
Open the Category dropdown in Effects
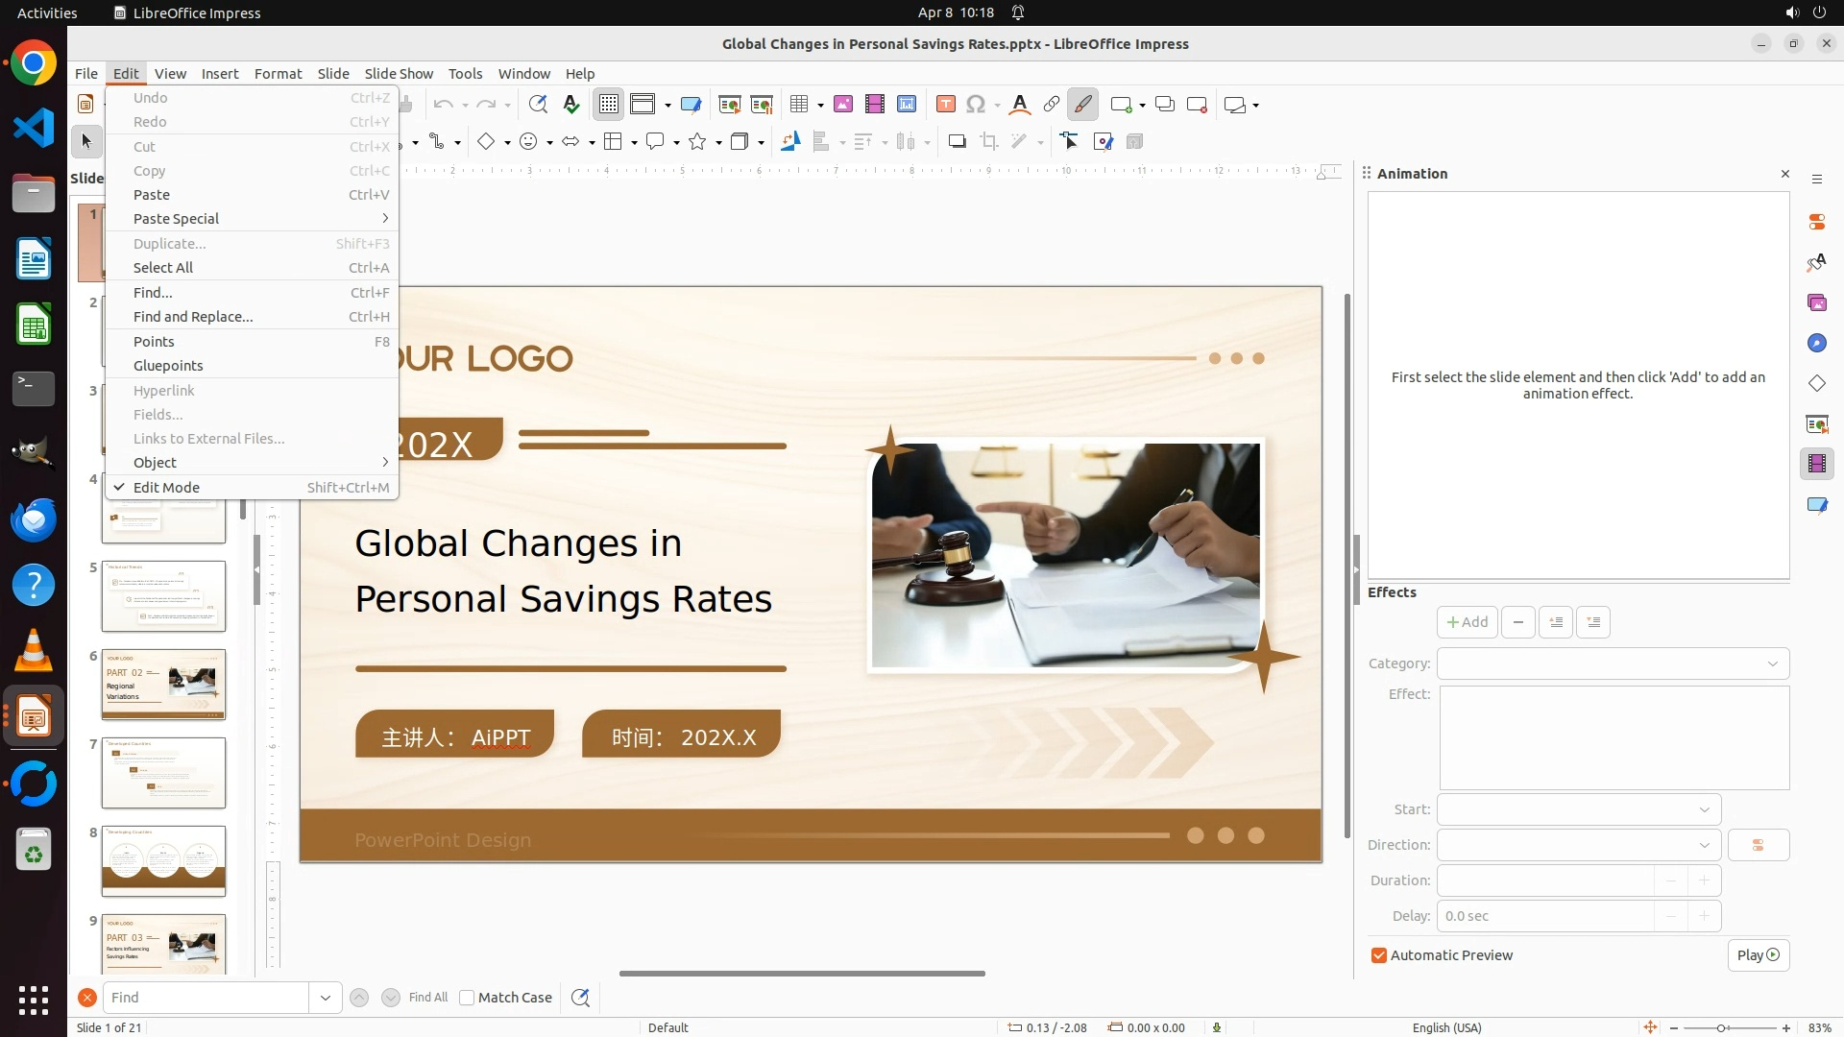pos(1613,663)
